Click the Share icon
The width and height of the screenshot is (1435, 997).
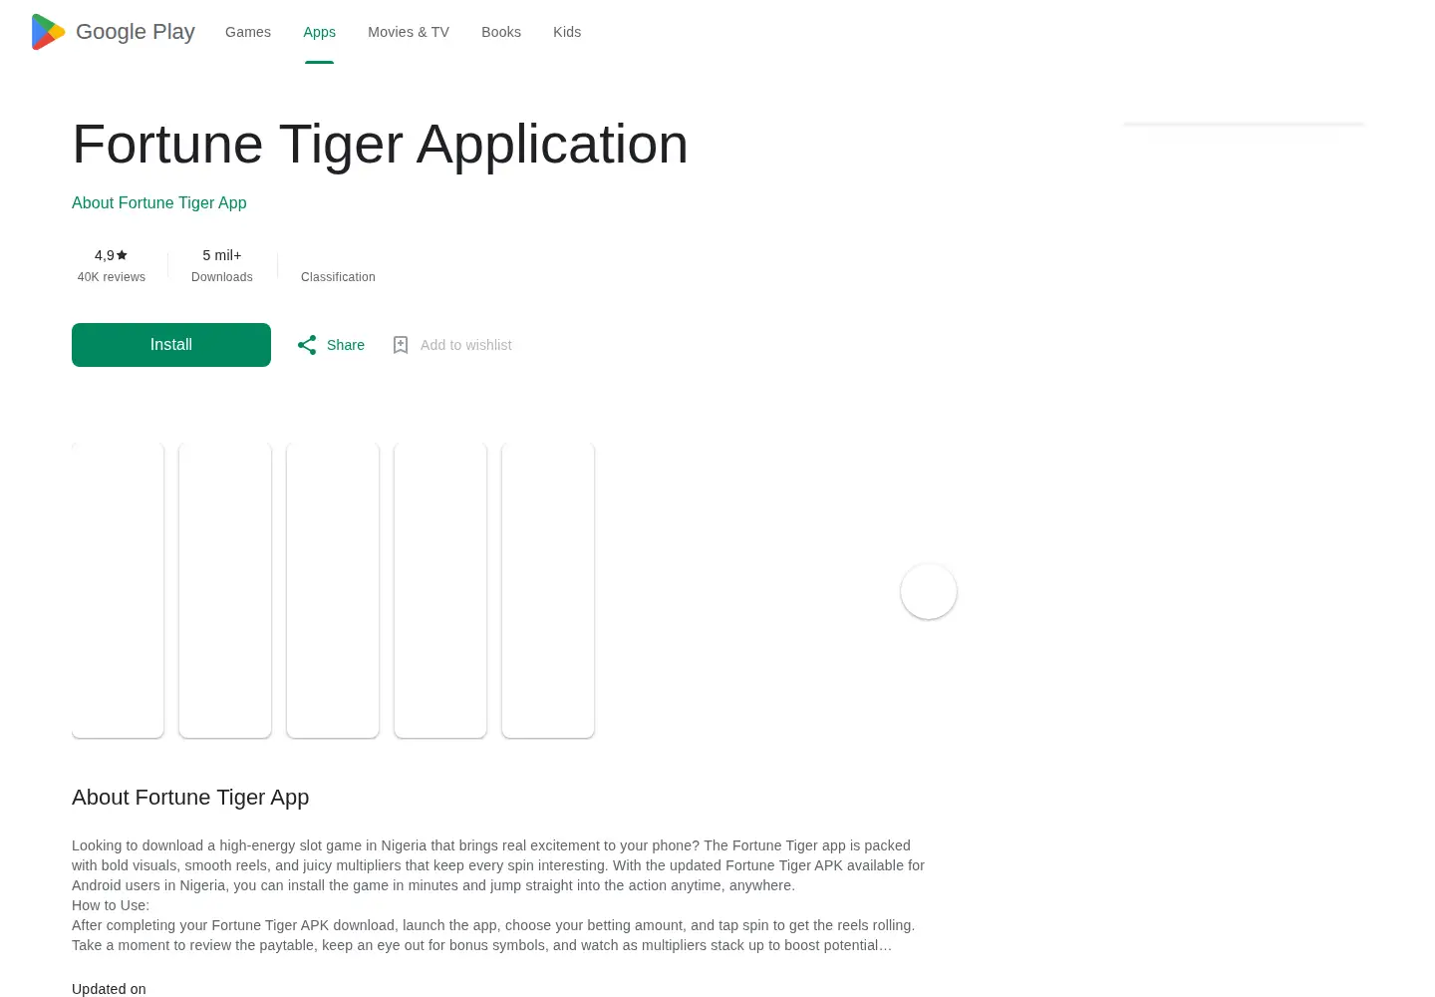coord(307,345)
